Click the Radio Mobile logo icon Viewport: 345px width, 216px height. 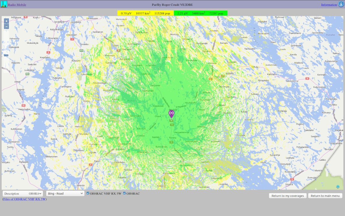pyautogui.click(x=4, y=4)
